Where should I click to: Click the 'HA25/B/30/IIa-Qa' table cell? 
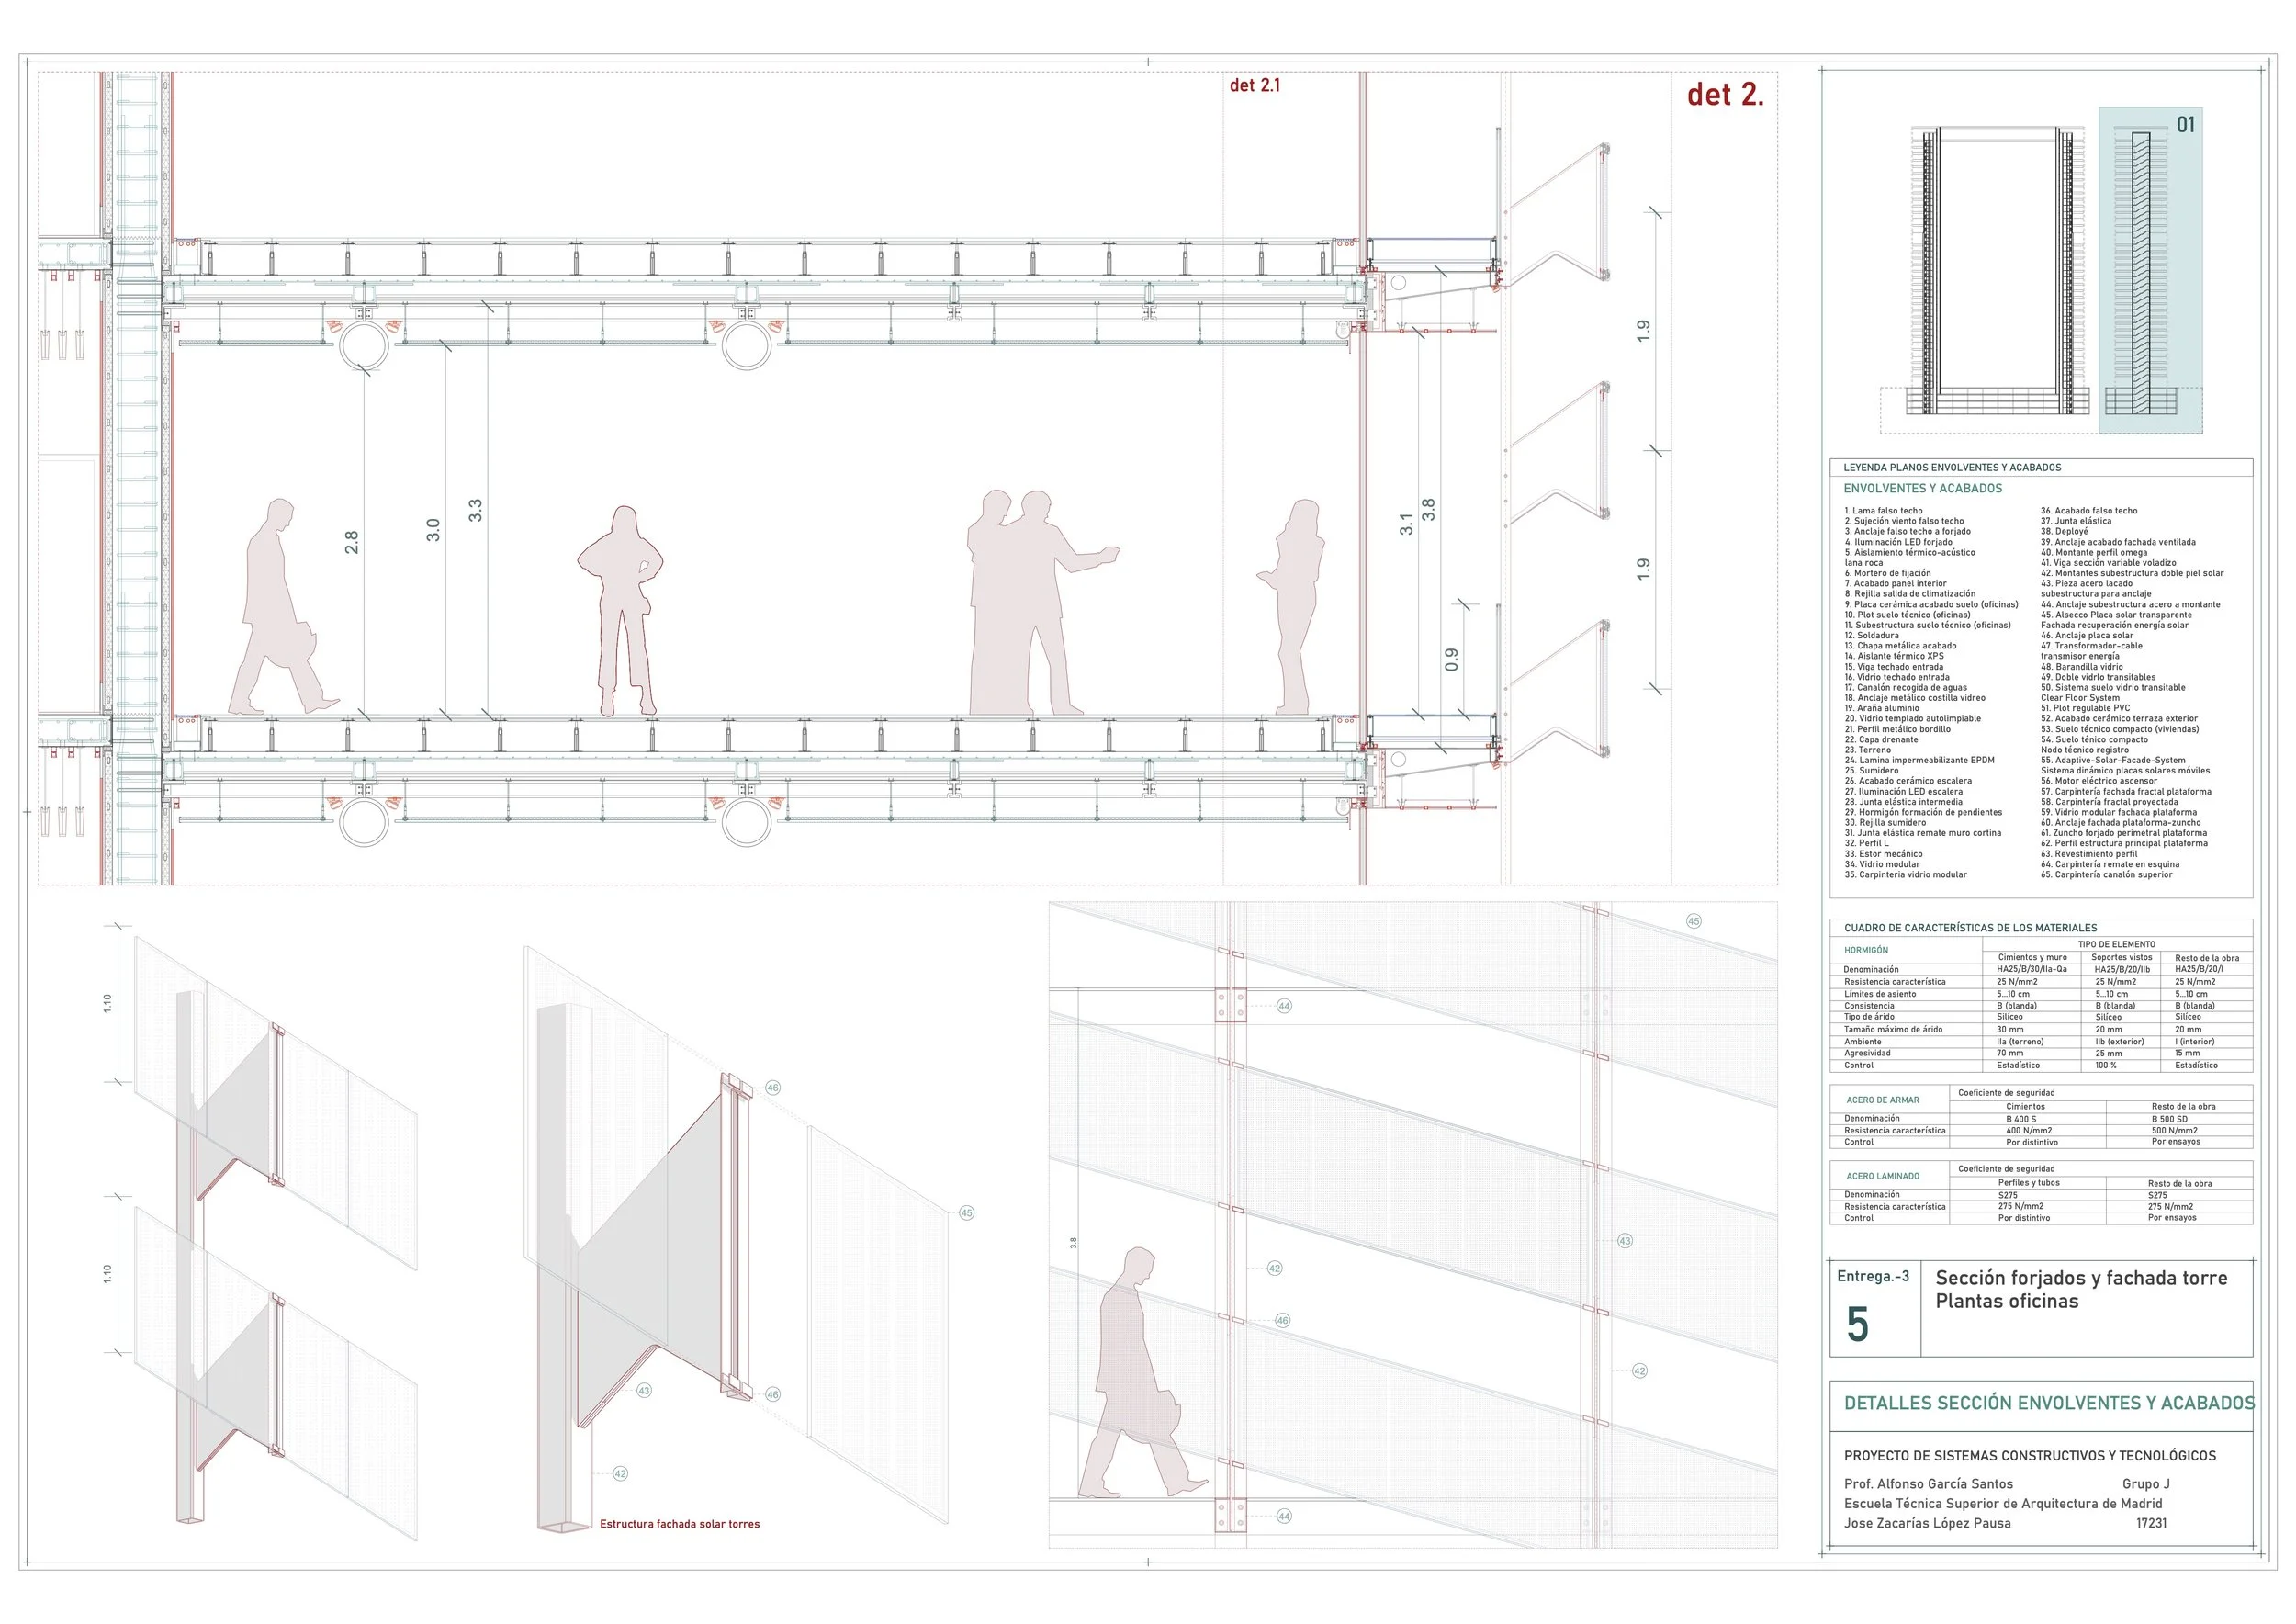[x=2032, y=969]
